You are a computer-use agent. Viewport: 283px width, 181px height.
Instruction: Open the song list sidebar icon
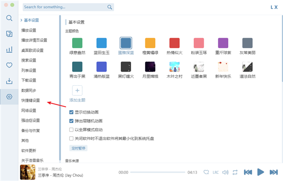[x=9, y=34]
